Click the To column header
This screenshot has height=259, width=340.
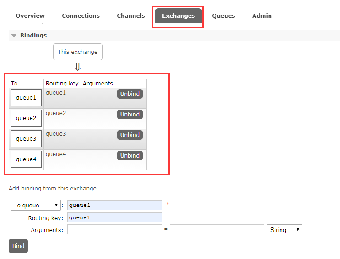pyautogui.click(x=26, y=83)
